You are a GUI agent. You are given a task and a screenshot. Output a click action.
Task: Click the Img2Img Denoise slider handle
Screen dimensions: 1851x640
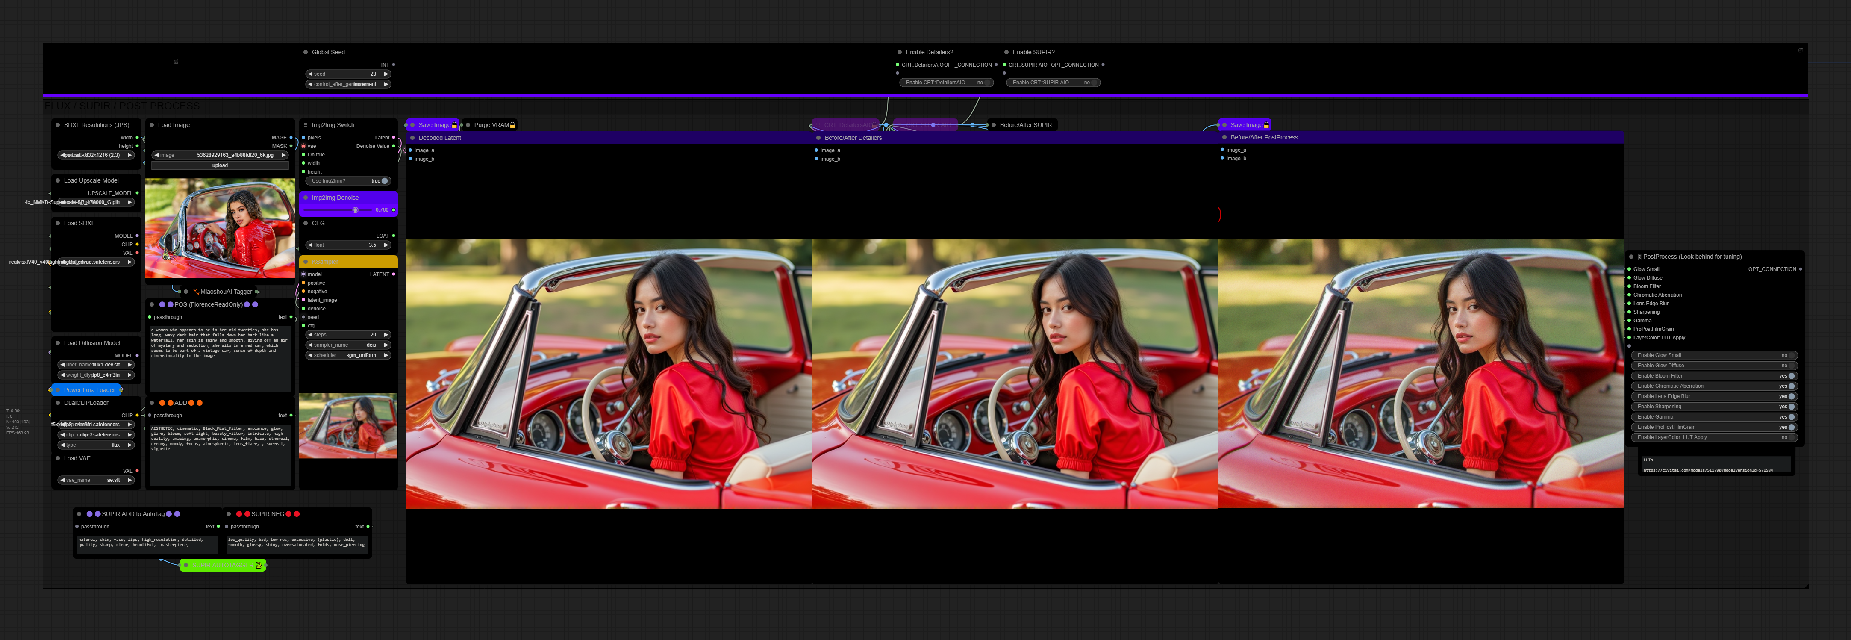tap(355, 210)
